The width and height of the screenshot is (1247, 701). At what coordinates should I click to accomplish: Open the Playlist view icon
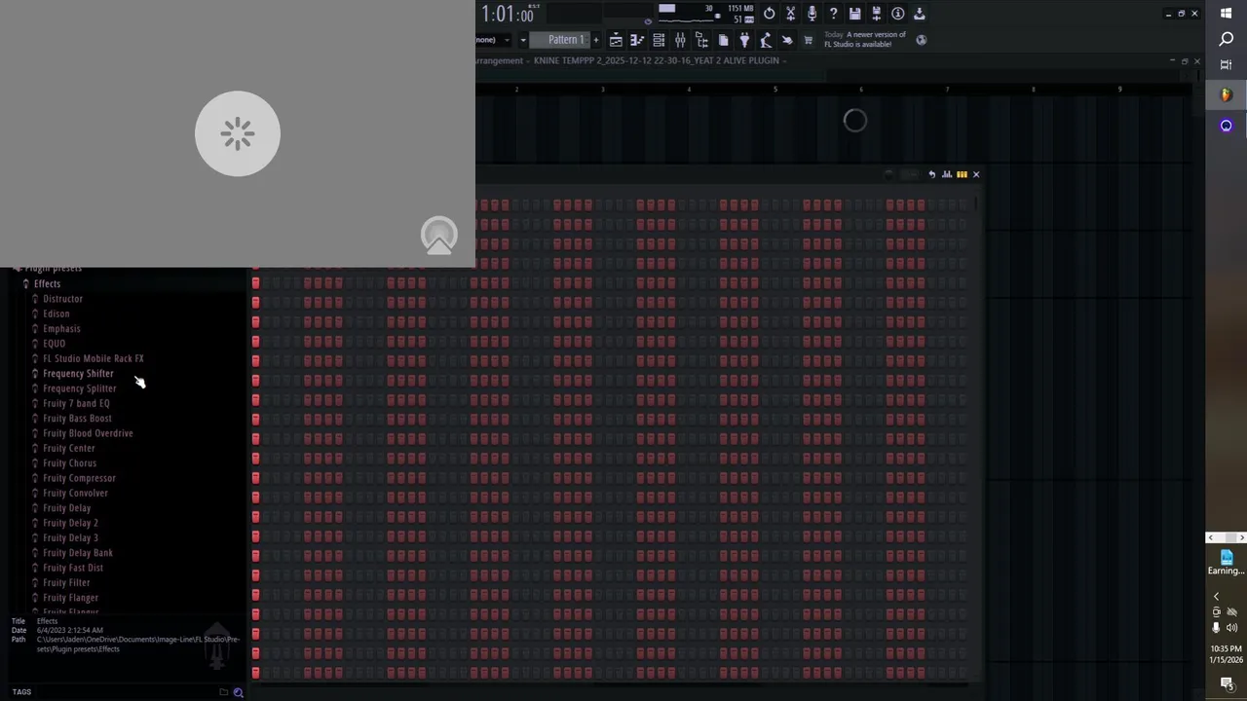616,40
